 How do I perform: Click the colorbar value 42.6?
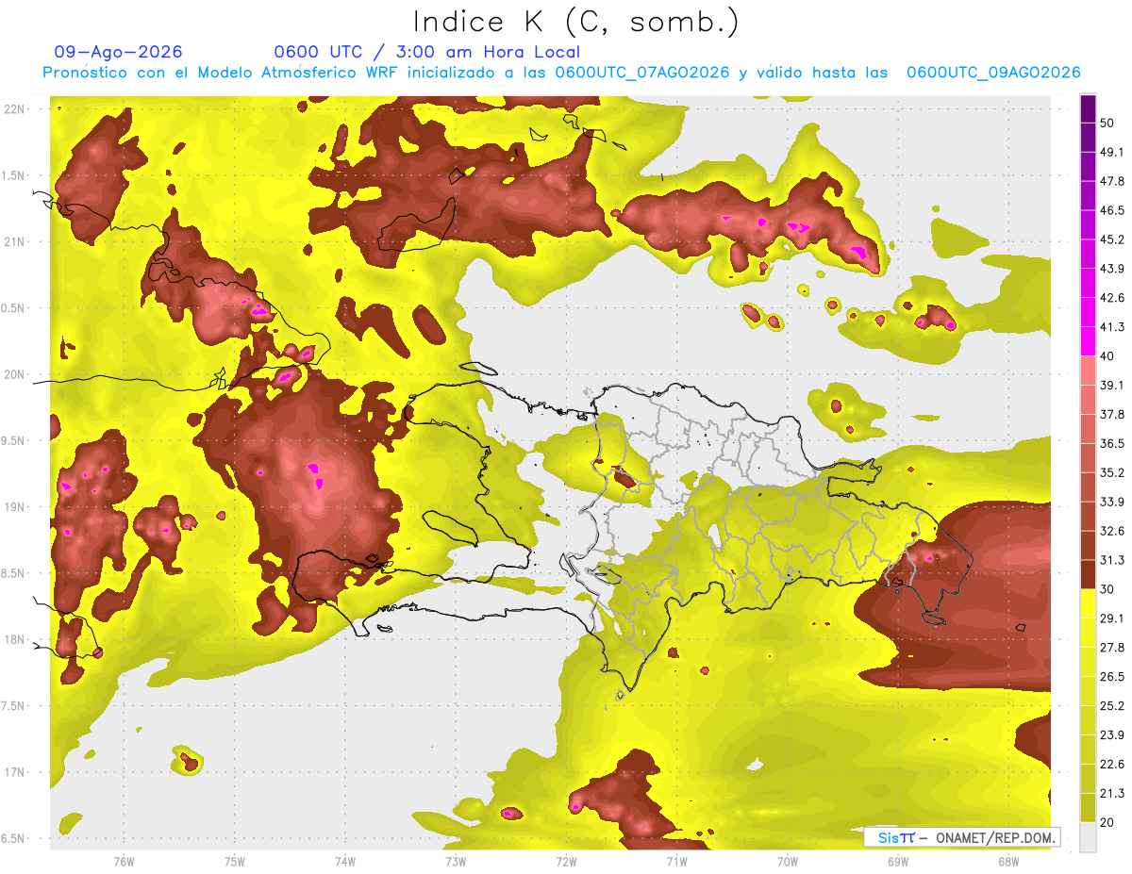point(1112,298)
